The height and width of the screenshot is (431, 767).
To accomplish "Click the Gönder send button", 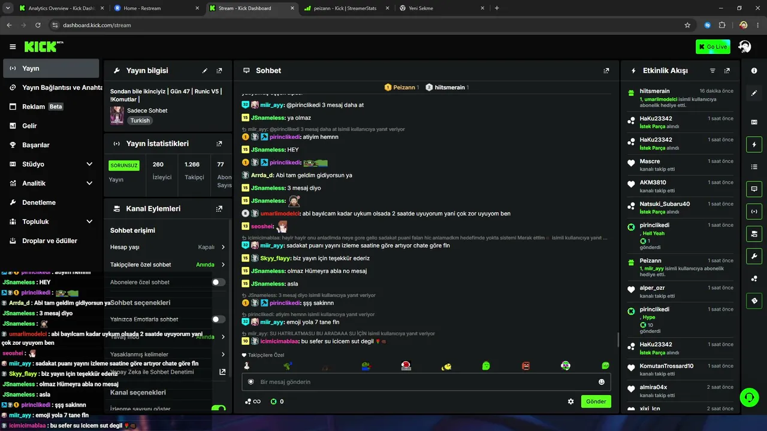I will (x=596, y=402).
